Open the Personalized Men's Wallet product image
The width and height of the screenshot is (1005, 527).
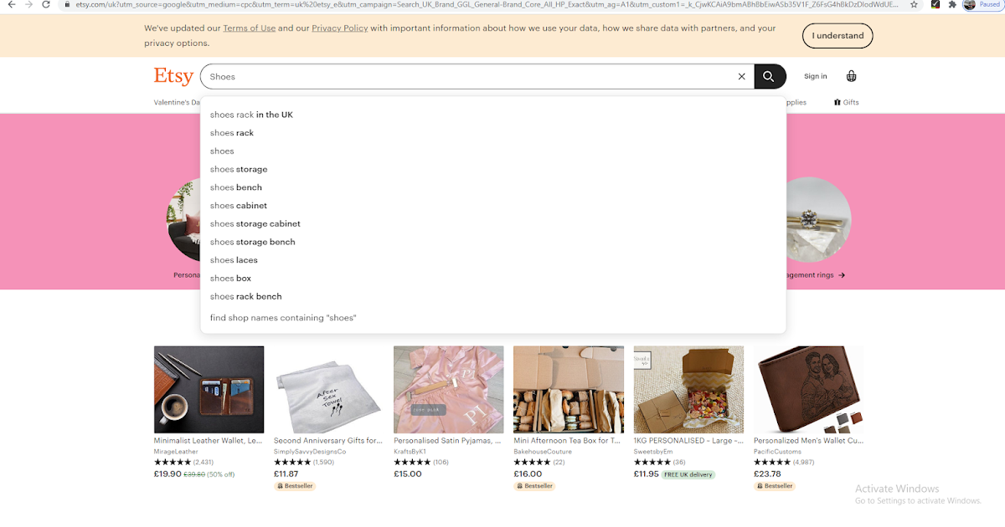[808, 389]
